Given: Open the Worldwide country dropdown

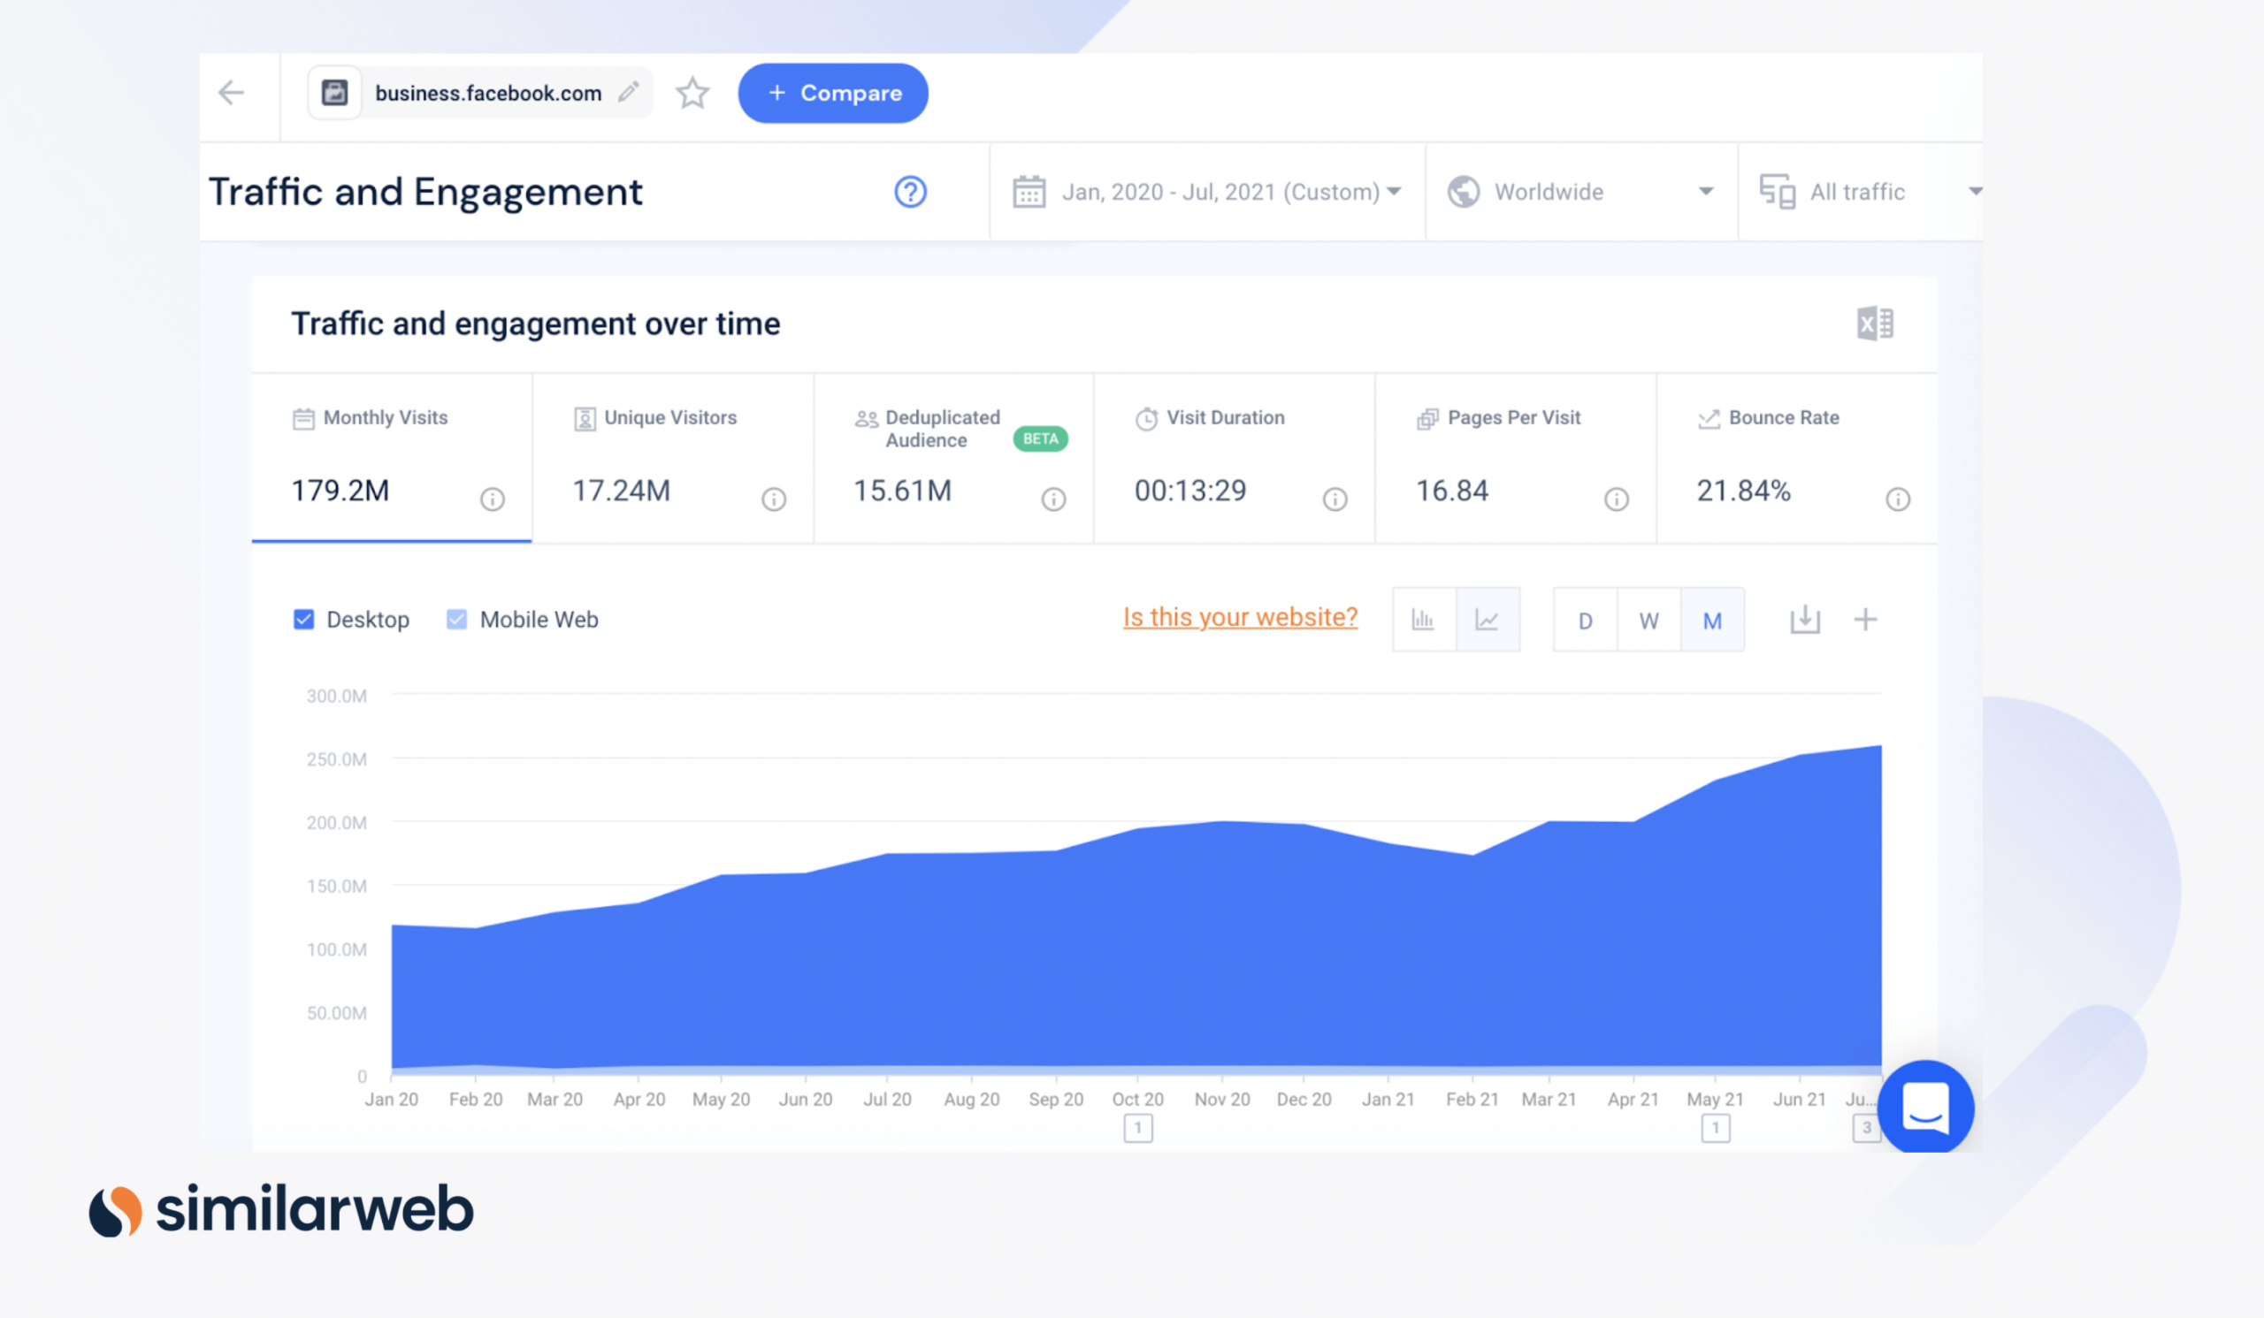Looking at the screenshot, I should point(1581,191).
